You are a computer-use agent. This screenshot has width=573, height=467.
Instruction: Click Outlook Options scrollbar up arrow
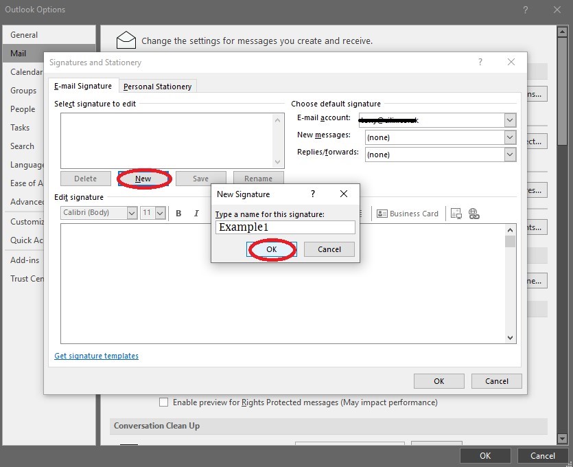[x=562, y=32]
